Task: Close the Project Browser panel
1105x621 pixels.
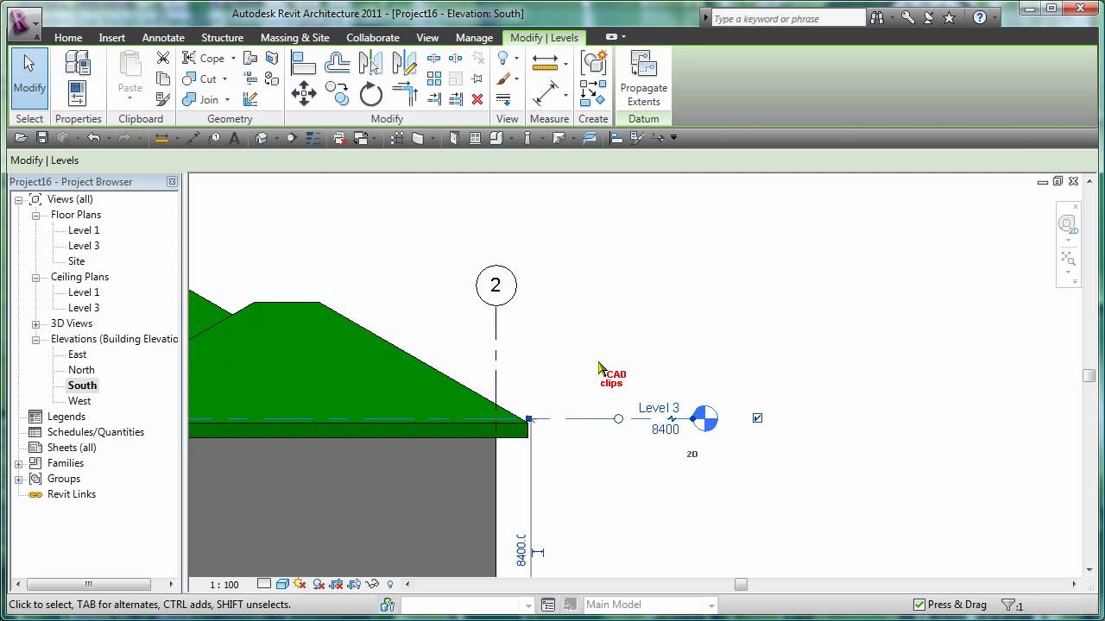Action: click(x=172, y=182)
